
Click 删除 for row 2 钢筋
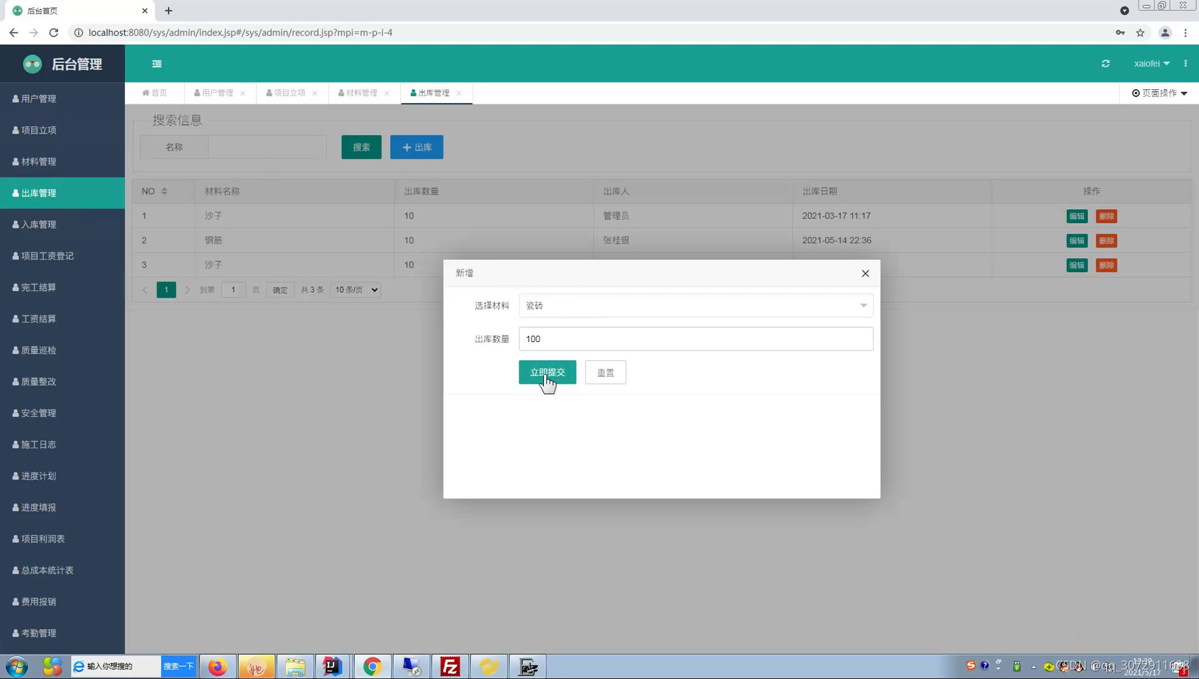point(1106,240)
